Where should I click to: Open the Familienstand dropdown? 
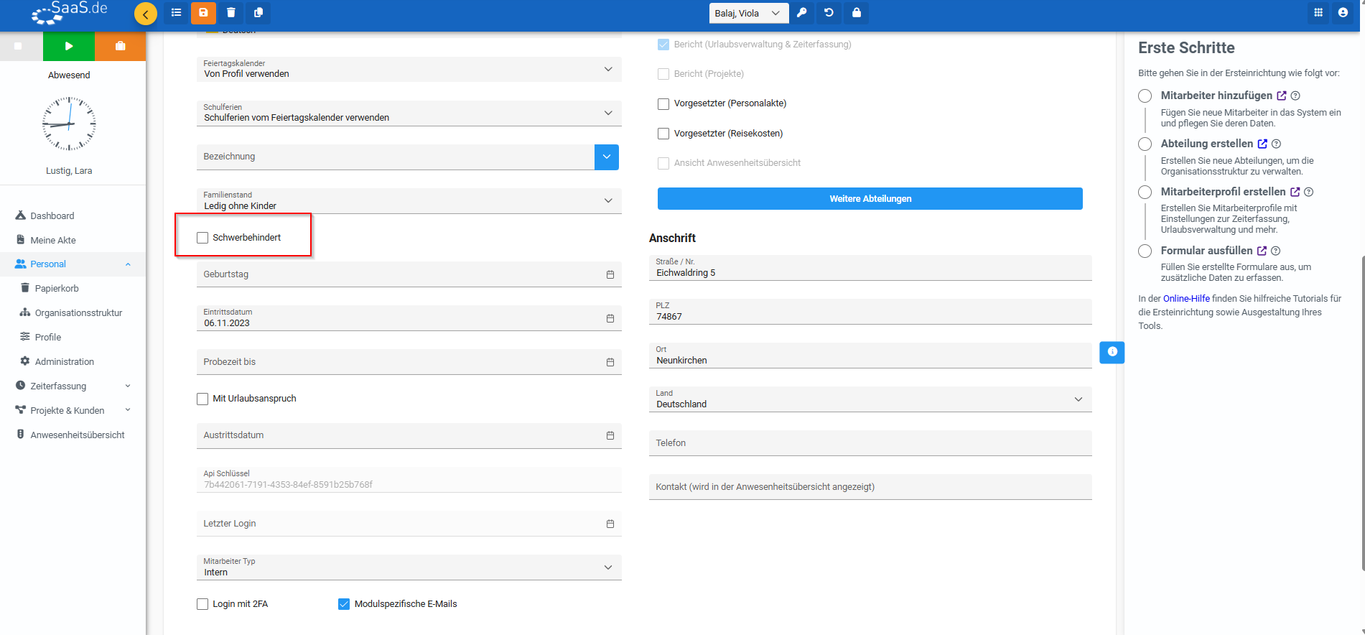pos(408,201)
